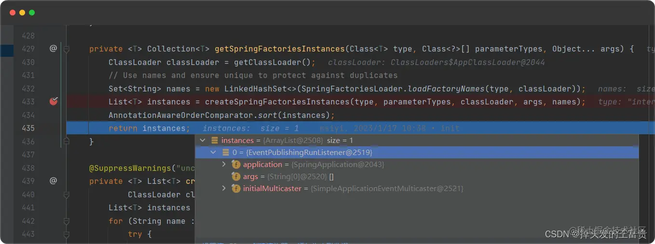Viewport: 655px width, 244px height.
Task: Click the inline hint 'instances: size = 1'
Action: pyautogui.click(x=251, y=128)
